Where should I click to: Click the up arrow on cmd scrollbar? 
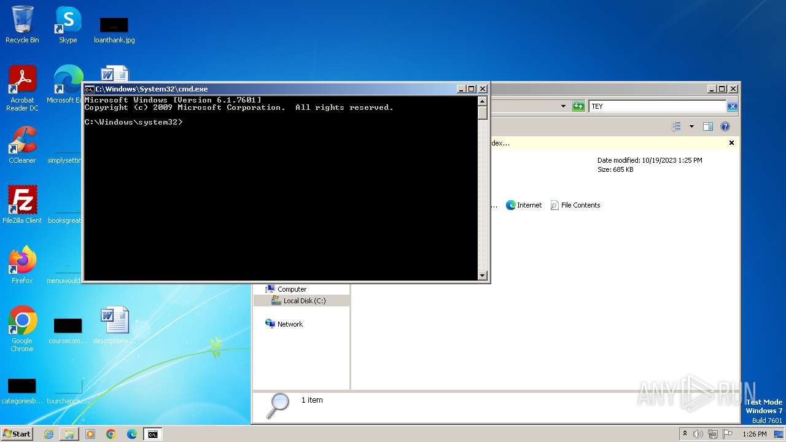[x=483, y=101]
